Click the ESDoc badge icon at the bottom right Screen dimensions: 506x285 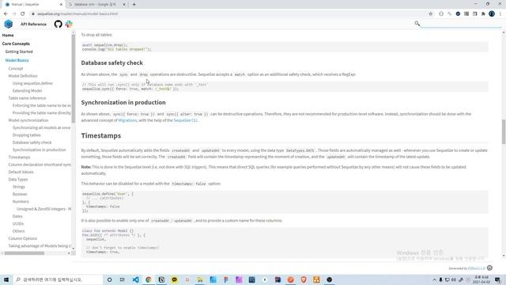(490, 268)
